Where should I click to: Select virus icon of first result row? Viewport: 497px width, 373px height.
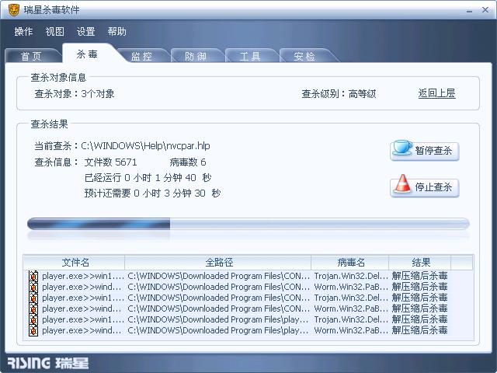click(33, 276)
